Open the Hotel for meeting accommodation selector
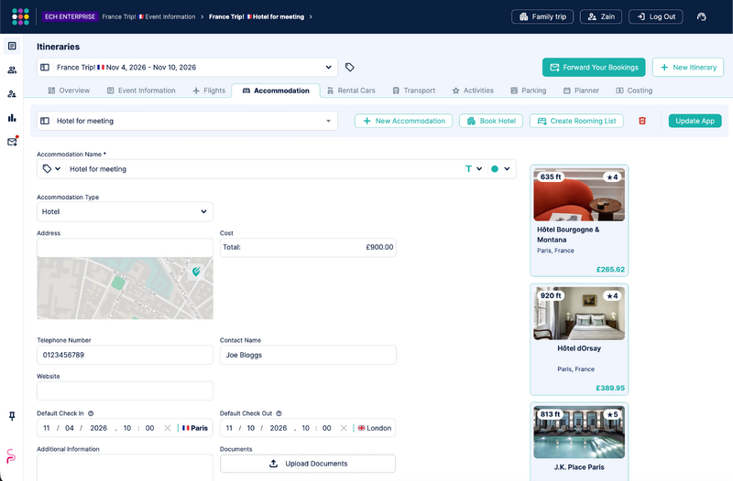The image size is (733, 481). (187, 121)
